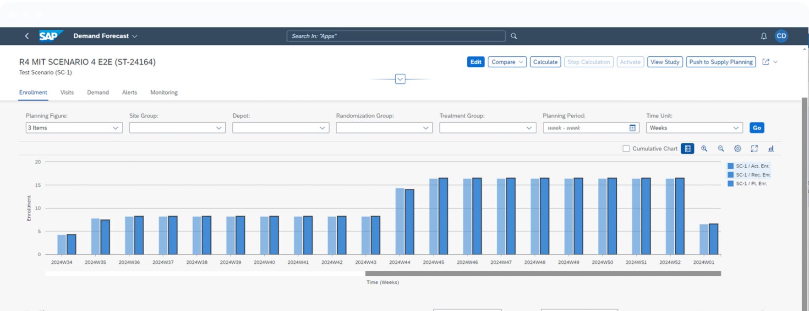Switch to the Demand tab
Viewport: 809px width, 311px height.
pyautogui.click(x=98, y=92)
